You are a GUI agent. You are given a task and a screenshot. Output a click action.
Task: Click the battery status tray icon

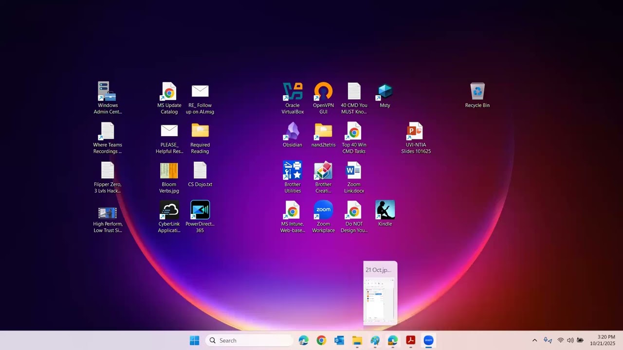point(580,340)
